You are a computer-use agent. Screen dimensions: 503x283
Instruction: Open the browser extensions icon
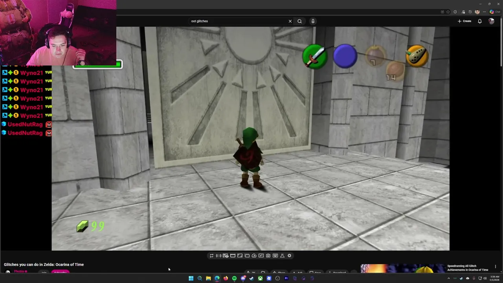point(455,12)
